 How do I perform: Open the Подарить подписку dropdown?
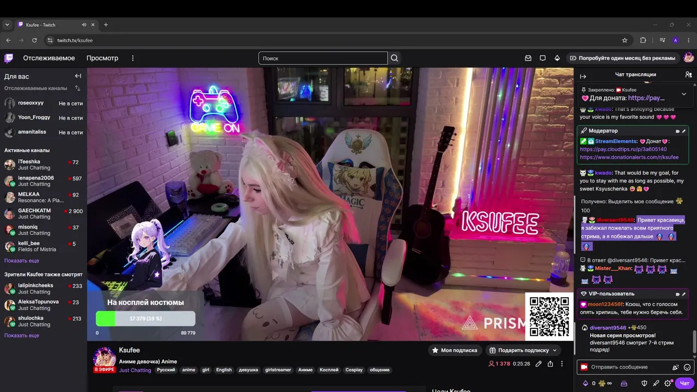(523, 350)
